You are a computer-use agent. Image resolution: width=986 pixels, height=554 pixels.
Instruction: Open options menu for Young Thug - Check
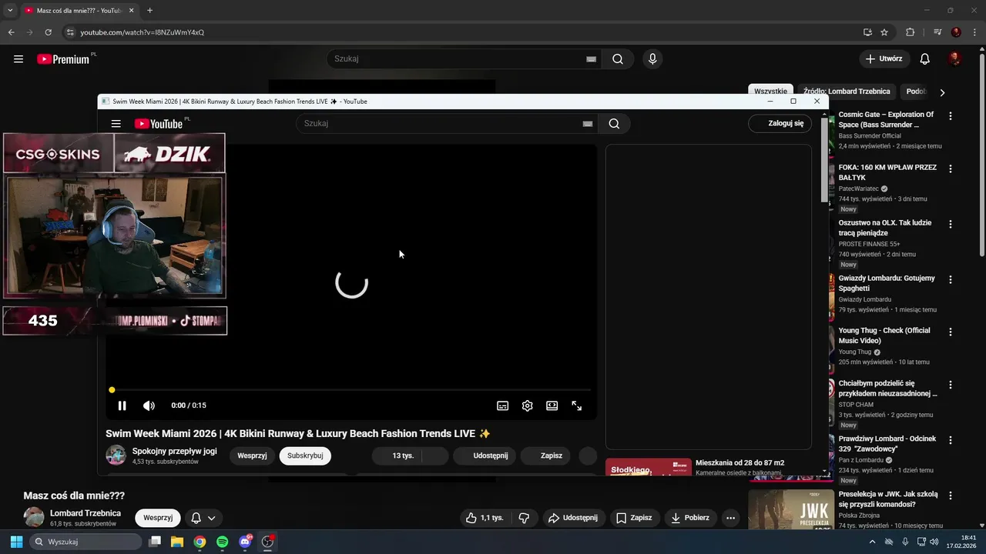point(951,332)
